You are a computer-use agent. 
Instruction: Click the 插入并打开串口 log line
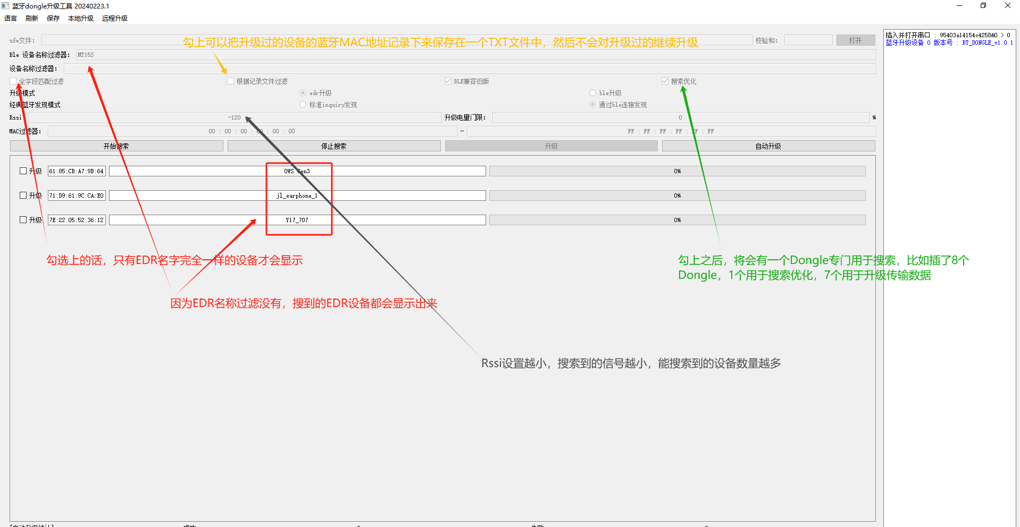pyautogui.click(x=948, y=35)
